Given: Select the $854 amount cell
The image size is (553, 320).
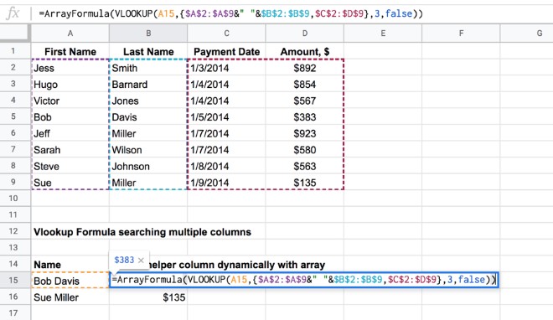Looking at the screenshot, I should tap(305, 85).
